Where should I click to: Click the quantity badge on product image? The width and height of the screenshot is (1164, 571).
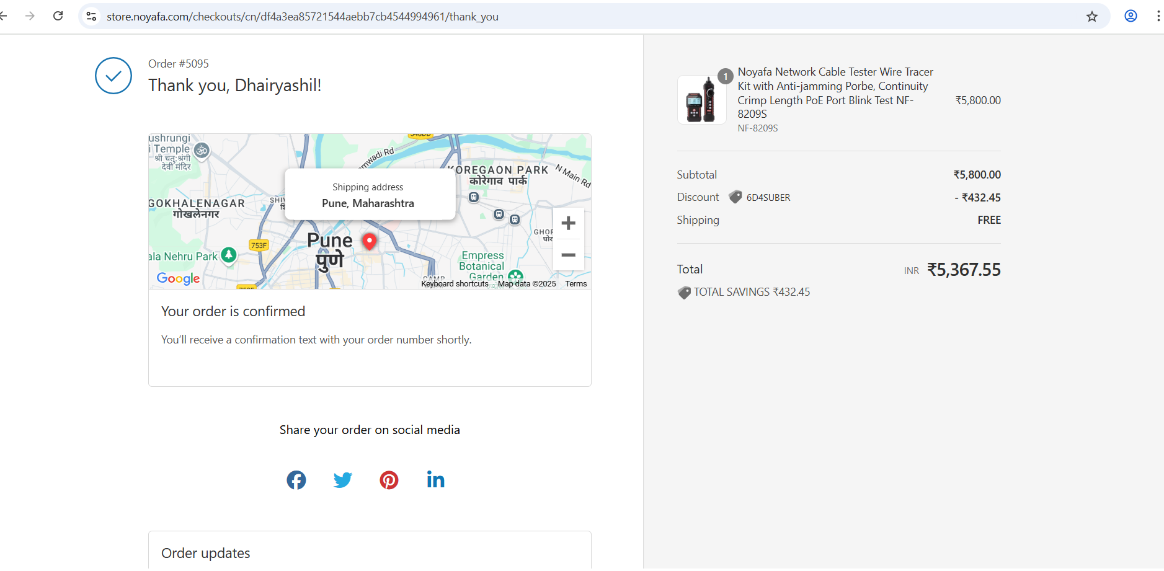tap(725, 76)
